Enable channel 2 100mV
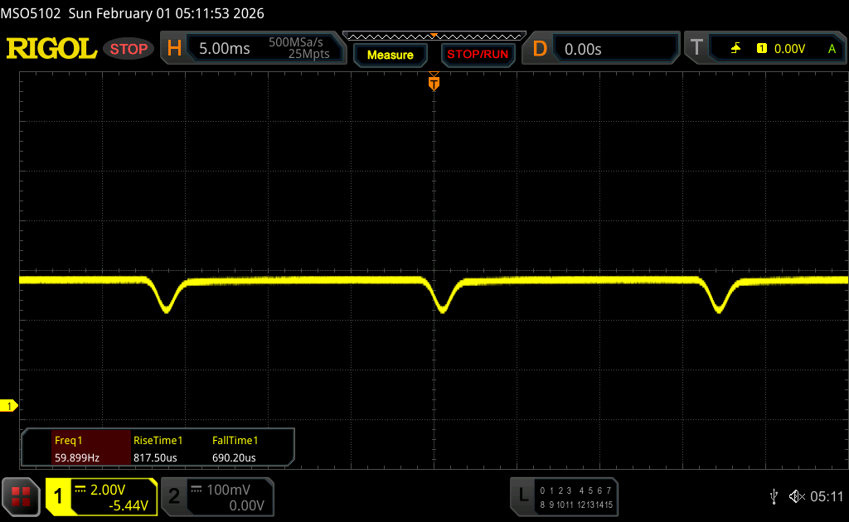849x522 pixels. click(x=216, y=496)
